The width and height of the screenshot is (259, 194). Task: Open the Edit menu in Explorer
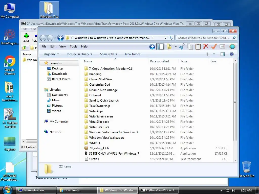[53, 46]
